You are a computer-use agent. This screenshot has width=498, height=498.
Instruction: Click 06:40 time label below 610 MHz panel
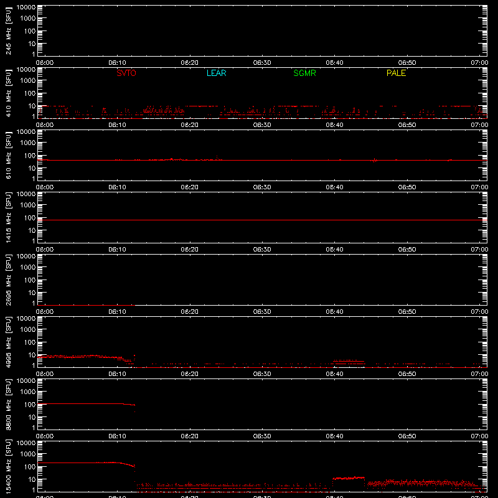tap(334, 187)
